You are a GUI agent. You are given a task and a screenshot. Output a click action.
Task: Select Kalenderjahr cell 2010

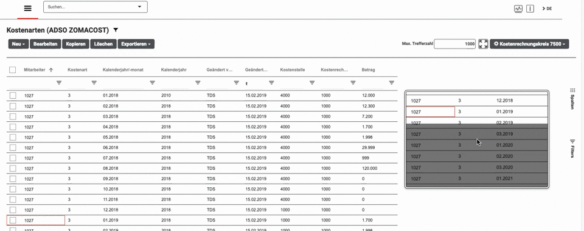point(165,95)
